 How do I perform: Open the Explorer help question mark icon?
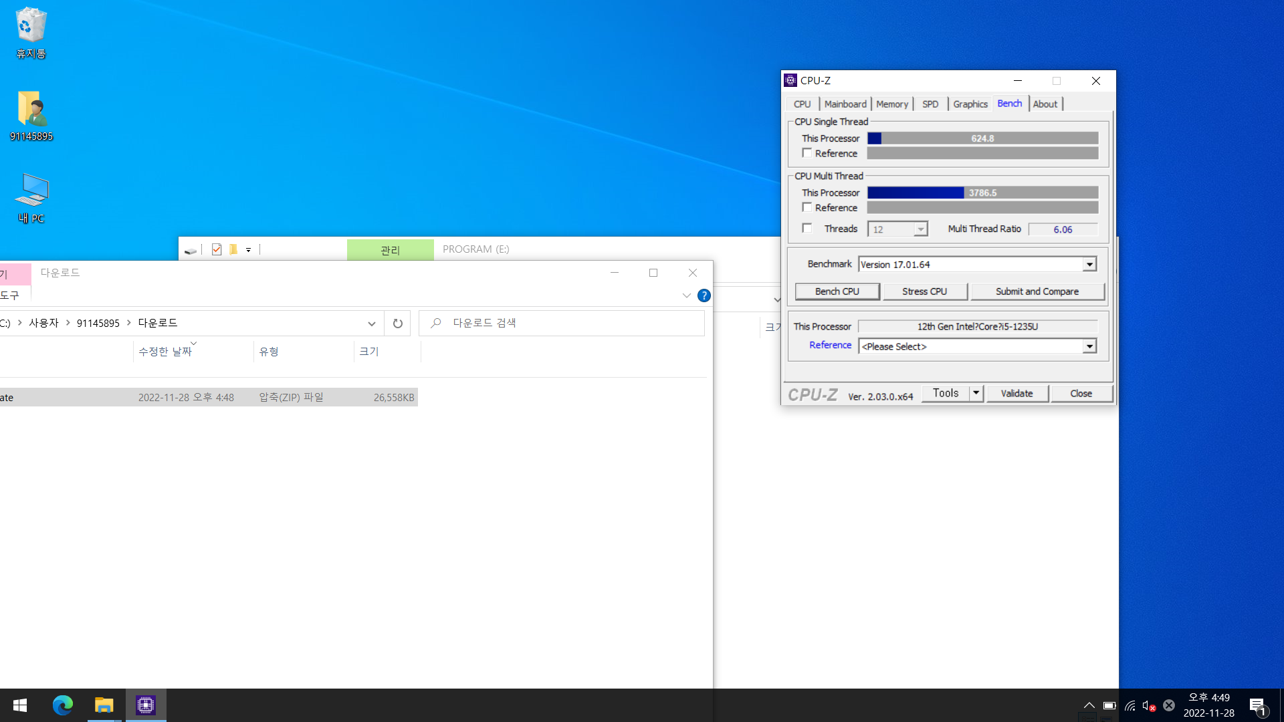[704, 295]
